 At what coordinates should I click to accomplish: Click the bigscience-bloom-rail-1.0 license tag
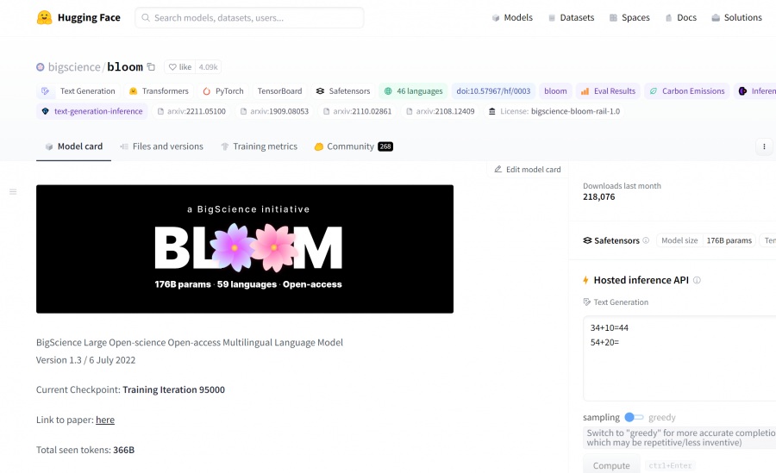click(x=554, y=111)
